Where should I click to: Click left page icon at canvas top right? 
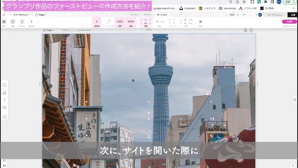pos(246,30)
